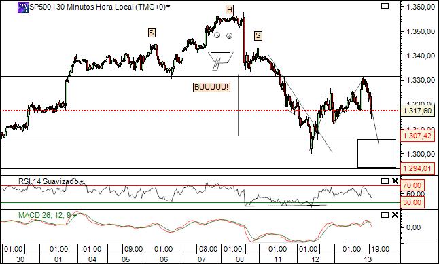
Task: Click the MACD 0,00 axis label
Action: pos(413,227)
